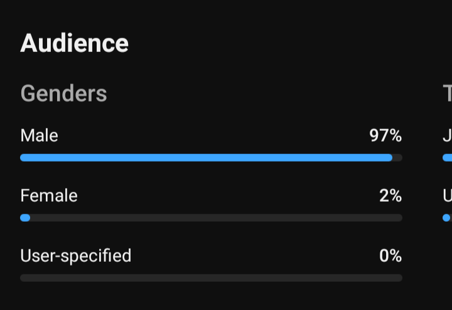The height and width of the screenshot is (310, 452).
Task: Click the cut-off U label at right edge
Action: coord(448,195)
